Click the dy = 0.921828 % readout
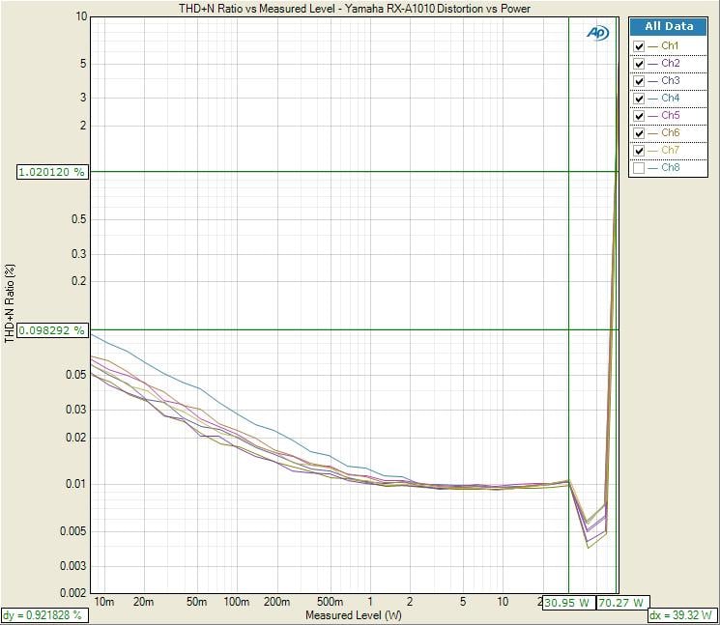 [x=43, y=614]
